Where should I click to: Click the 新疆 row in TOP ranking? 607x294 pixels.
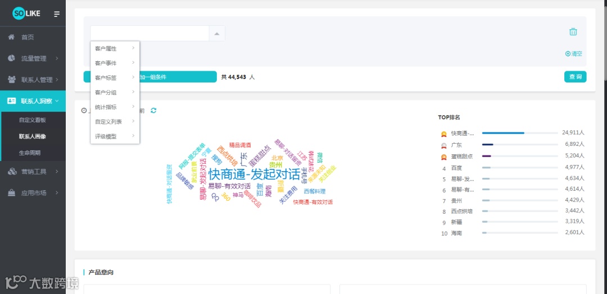coord(513,222)
